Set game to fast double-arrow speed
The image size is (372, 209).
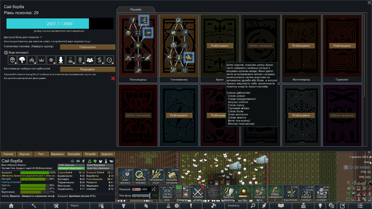tap(356, 167)
